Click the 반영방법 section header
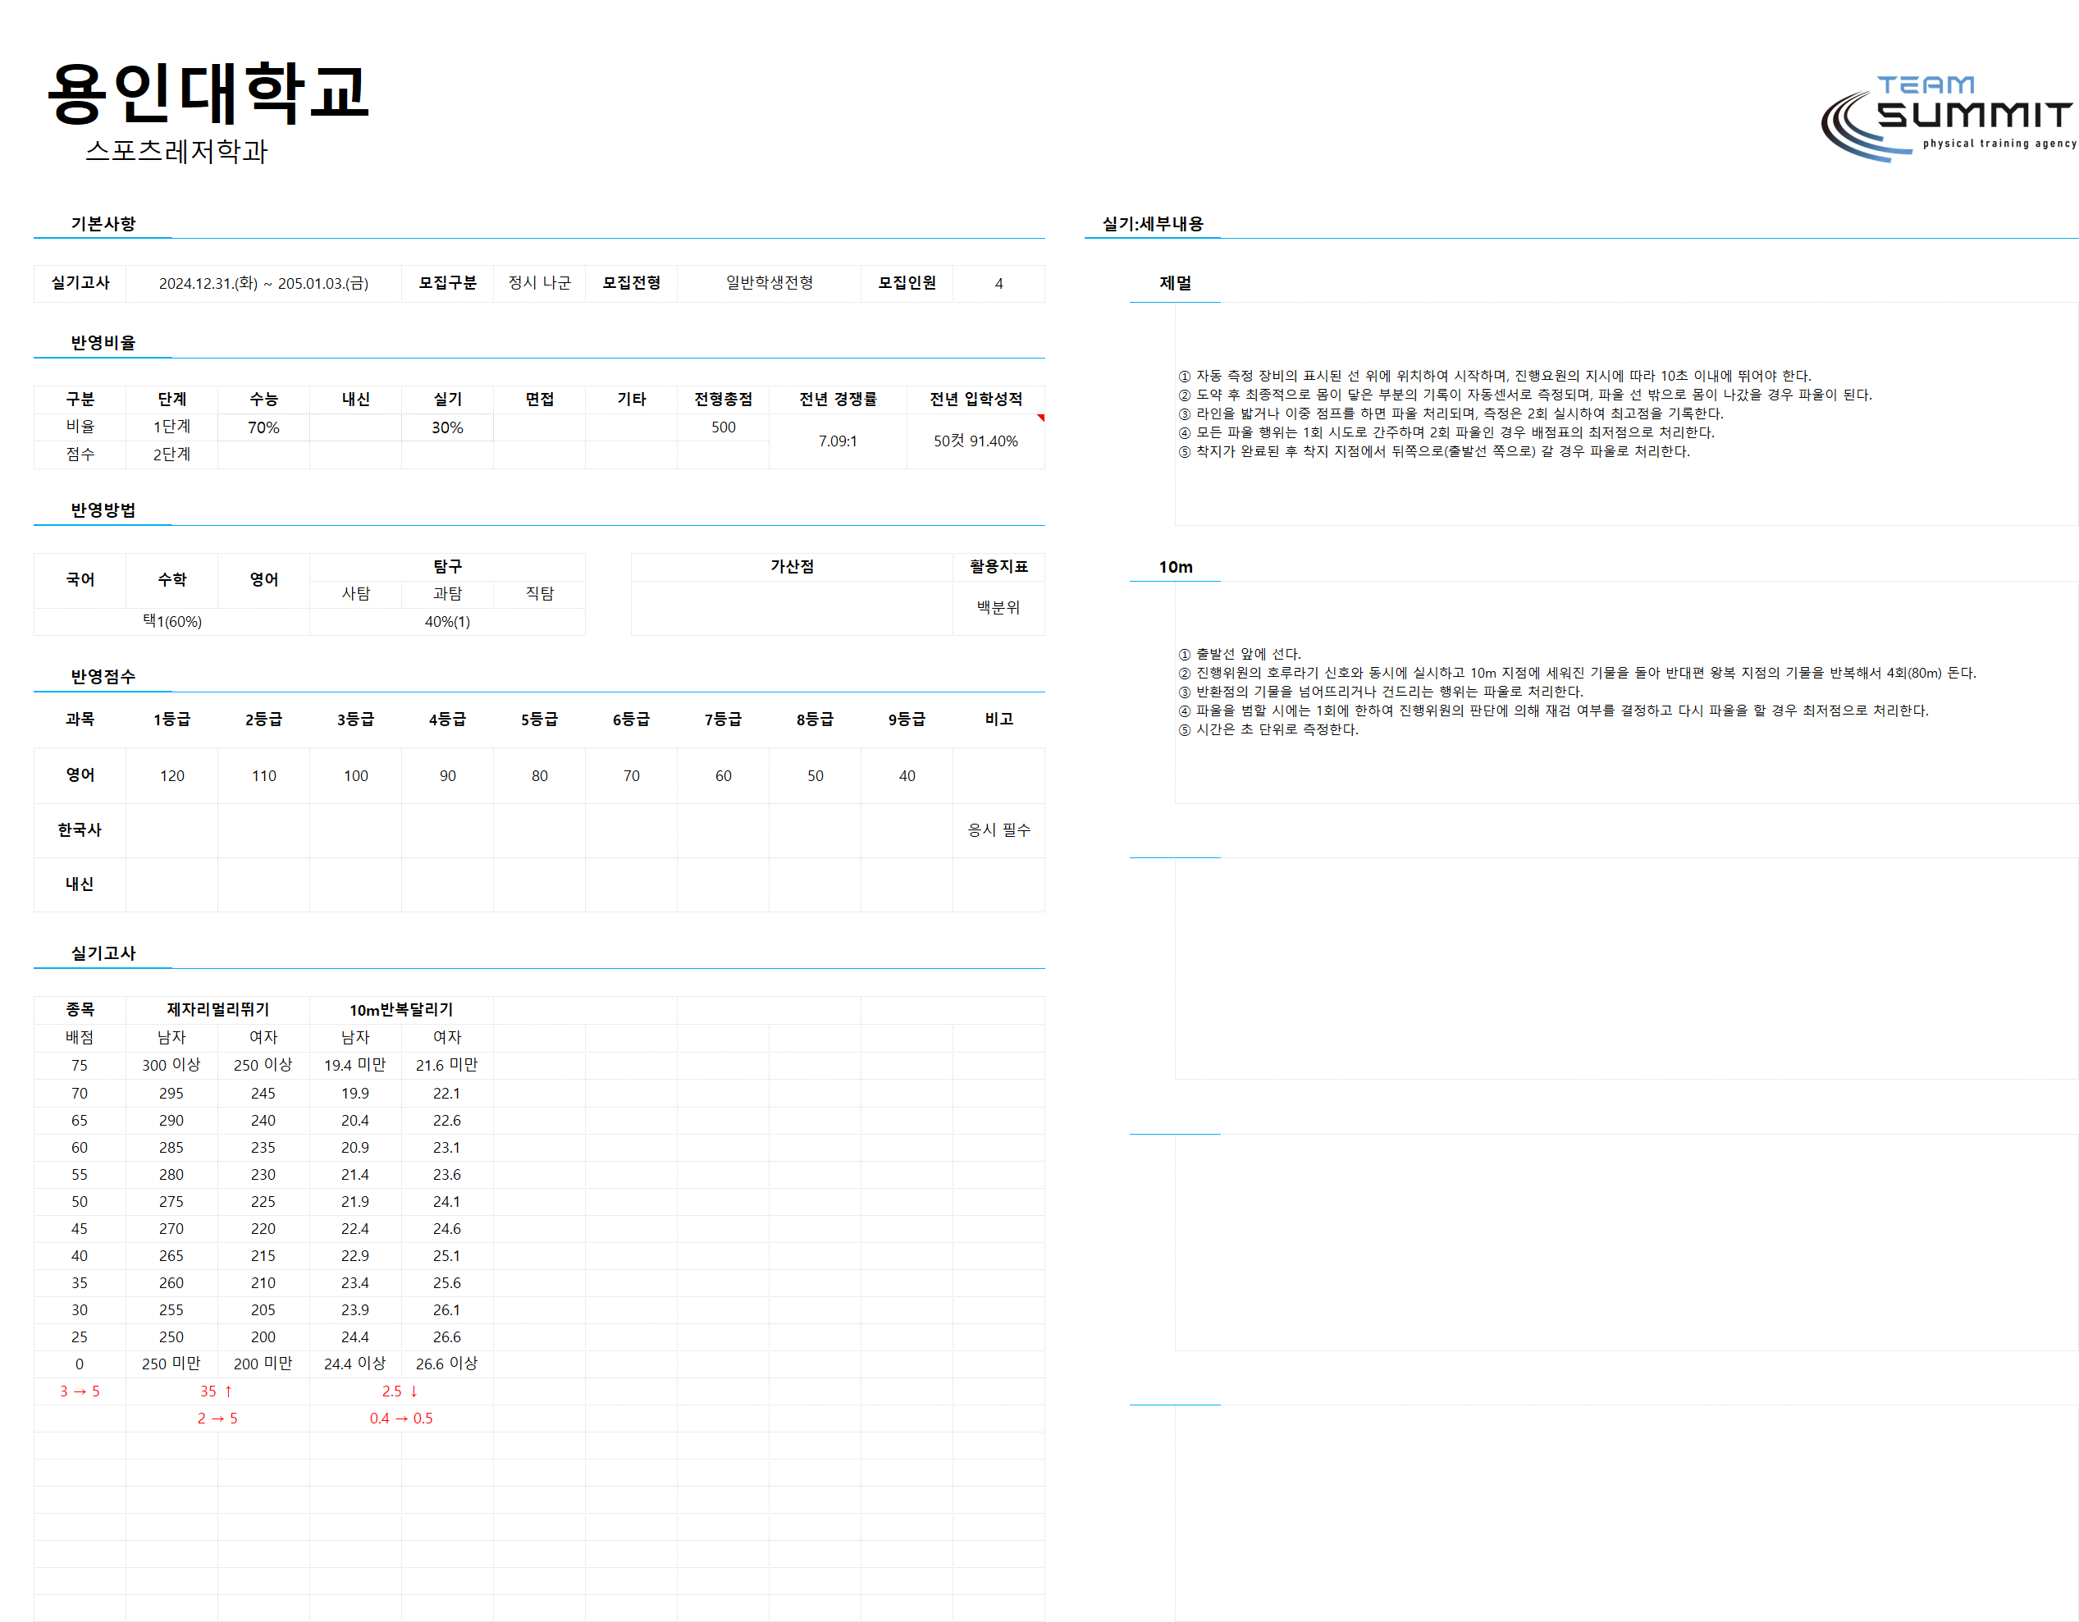 [103, 510]
